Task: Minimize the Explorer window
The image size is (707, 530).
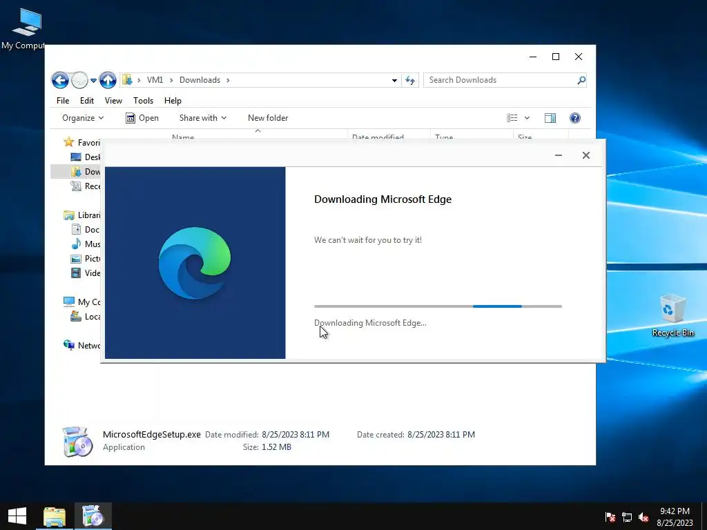Action: (x=533, y=57)
